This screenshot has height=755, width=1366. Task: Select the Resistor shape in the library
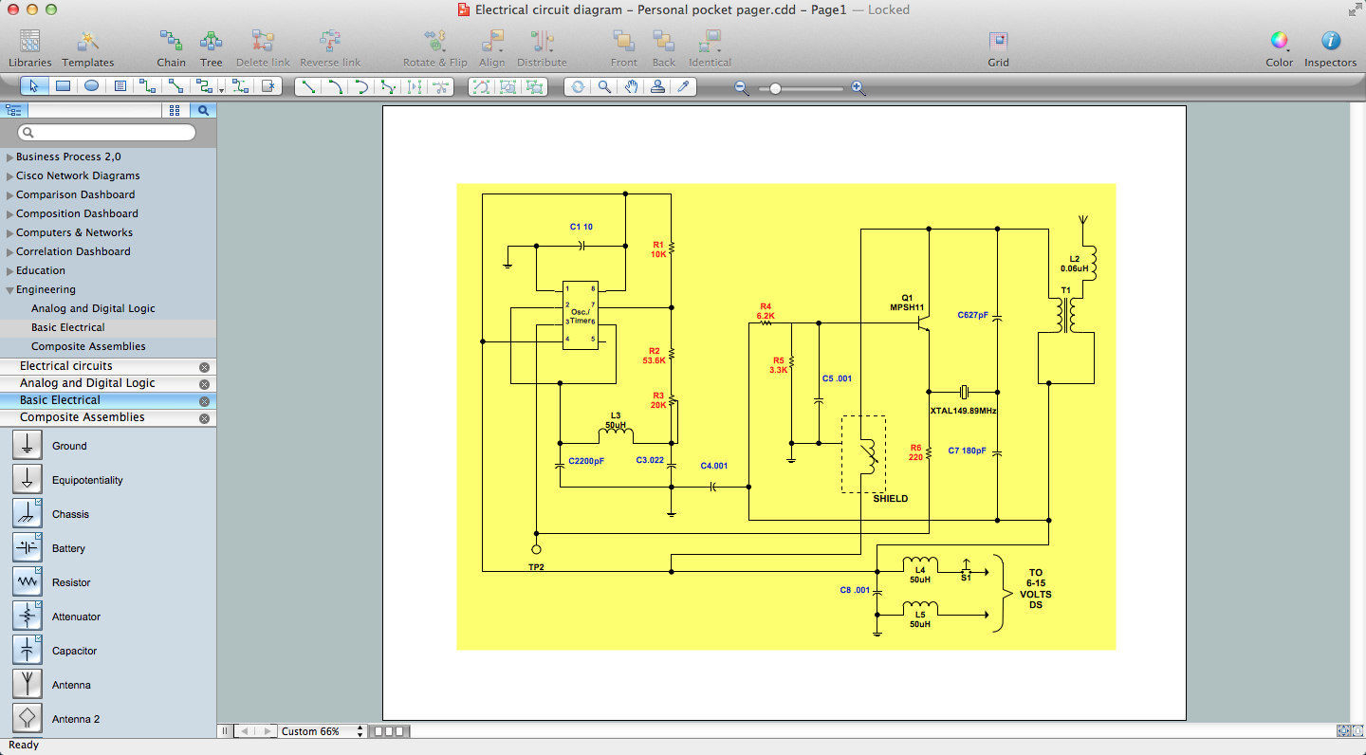coord(26,580)
